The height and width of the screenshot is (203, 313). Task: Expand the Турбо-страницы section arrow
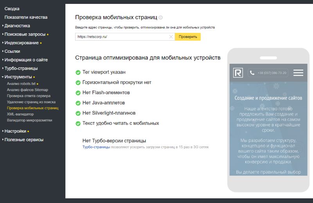click(3, 68)
